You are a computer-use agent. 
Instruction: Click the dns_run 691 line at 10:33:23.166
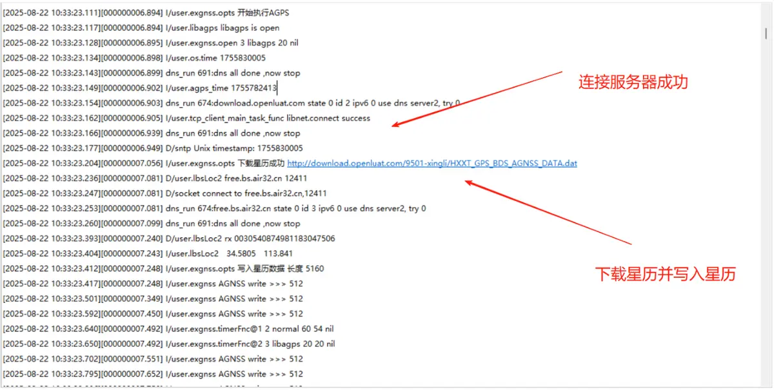point(152,133)
